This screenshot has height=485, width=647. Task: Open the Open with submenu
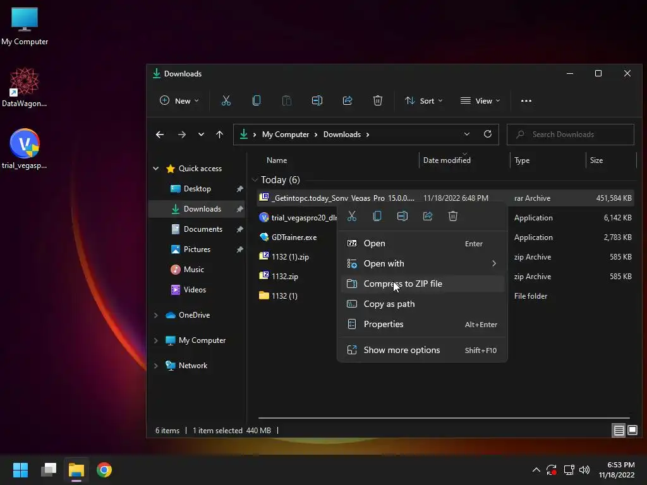click(422, 263)
